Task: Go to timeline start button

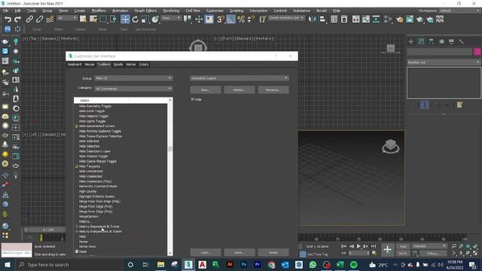Action: click(343, 246)
